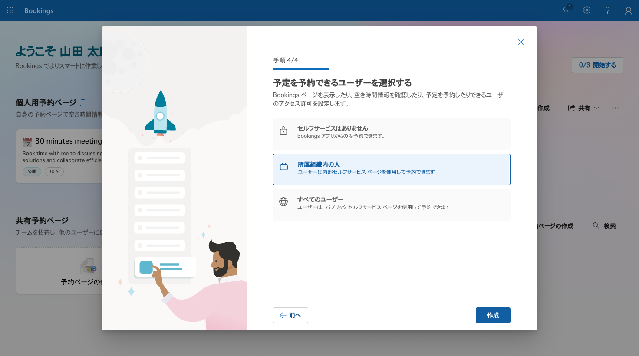The width and height of the screenshot is (639, 356).
Task: Select セルフサービスはありません option
Action: (392, 134)
